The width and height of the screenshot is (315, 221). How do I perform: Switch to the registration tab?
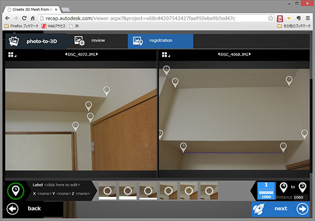pyautogui.click(x=160, y=41)
